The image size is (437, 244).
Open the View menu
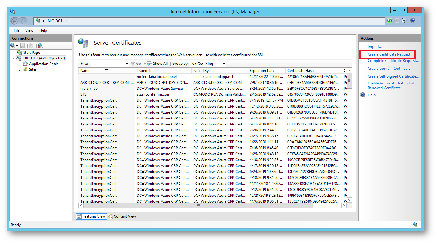coord(29,30)
